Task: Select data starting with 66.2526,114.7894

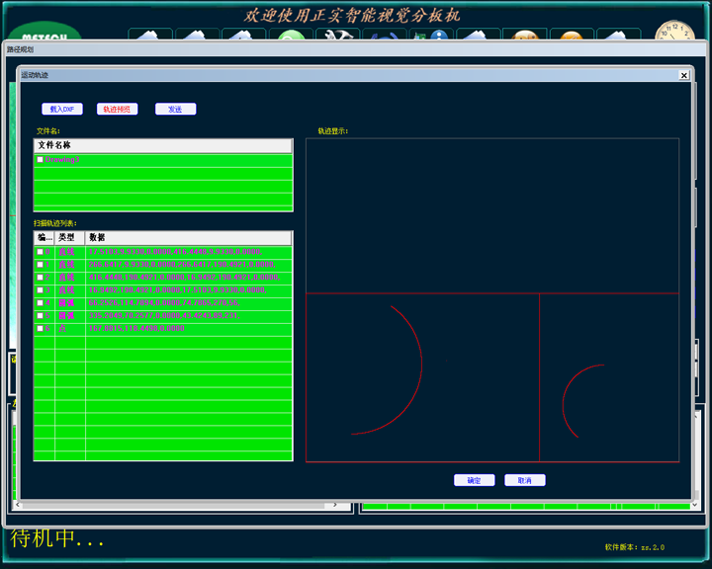Action: [x=164, y=302]
